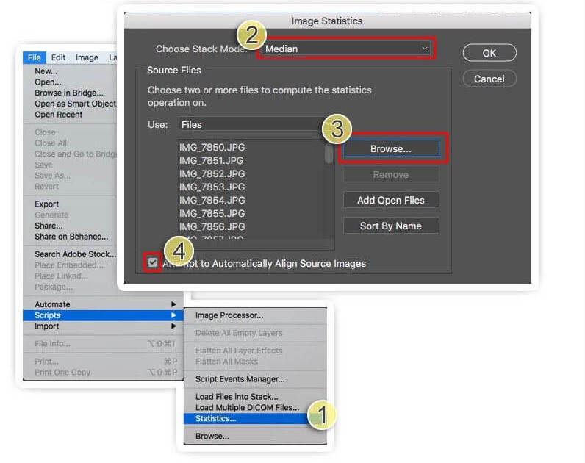The image size is (585, 463).
Task: Open the File menu
Action: click(35, 57)
